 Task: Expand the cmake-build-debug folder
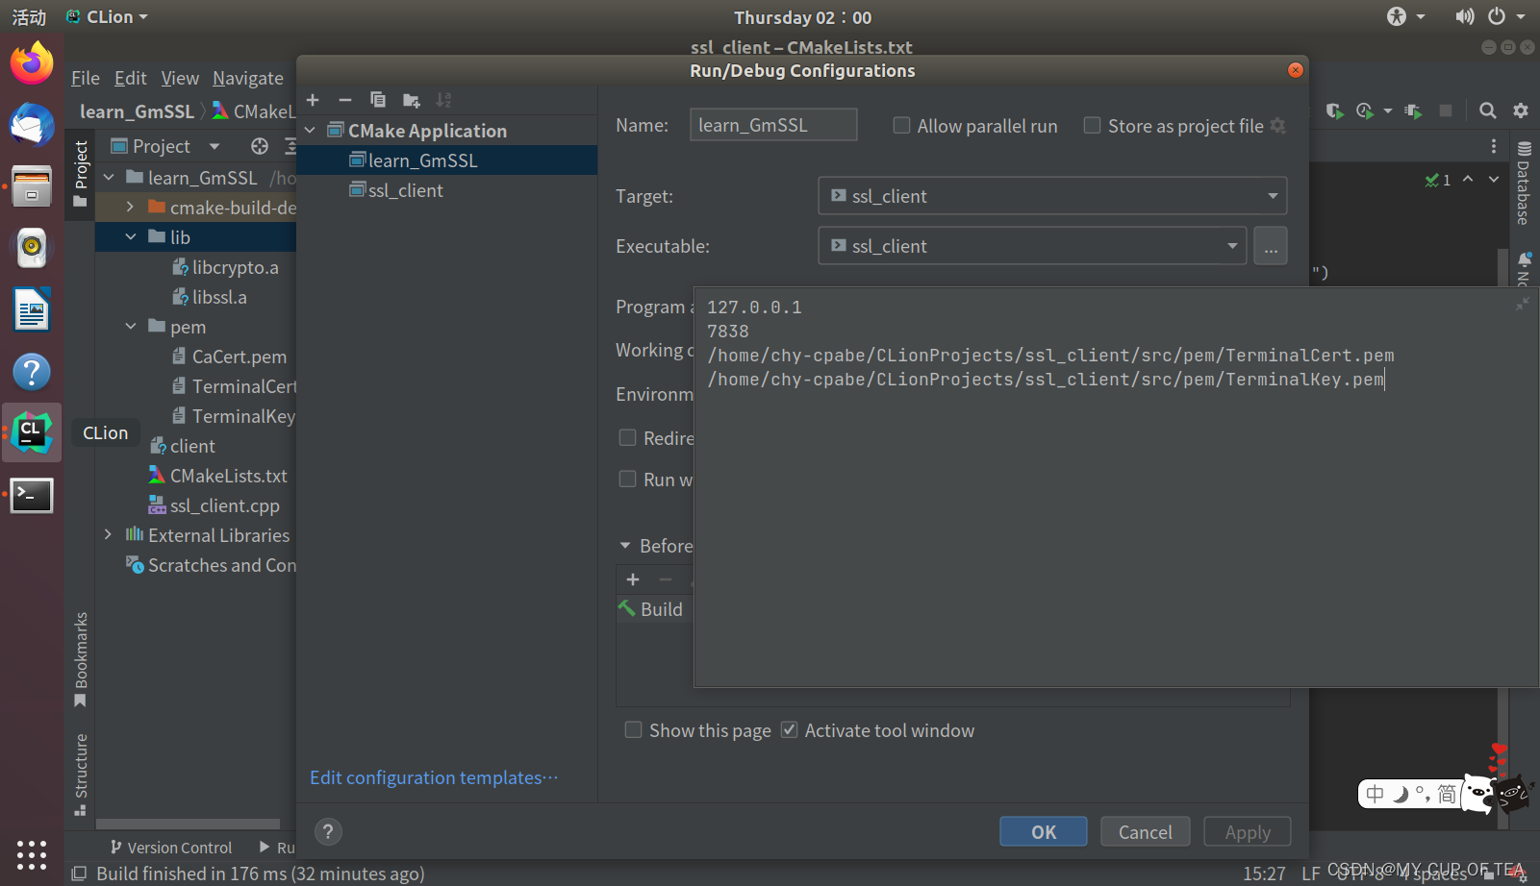tap(131, 207)
